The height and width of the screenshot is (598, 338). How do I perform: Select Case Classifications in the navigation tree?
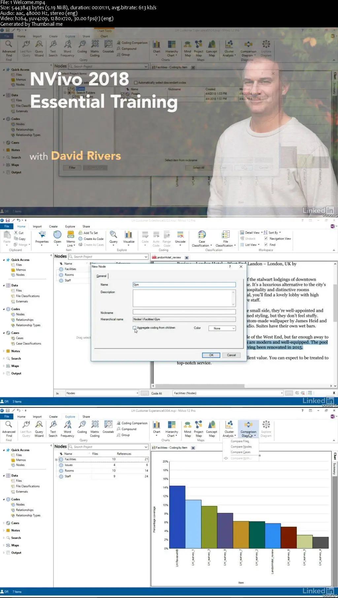point(28,343)
